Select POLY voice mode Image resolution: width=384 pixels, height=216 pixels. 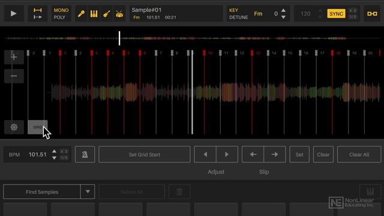pos(59,17)
